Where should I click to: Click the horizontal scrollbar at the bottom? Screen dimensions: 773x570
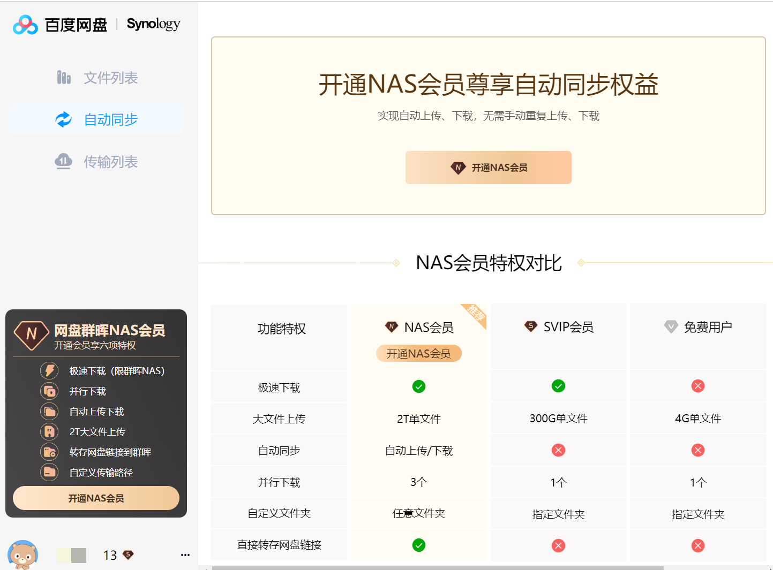437,568
